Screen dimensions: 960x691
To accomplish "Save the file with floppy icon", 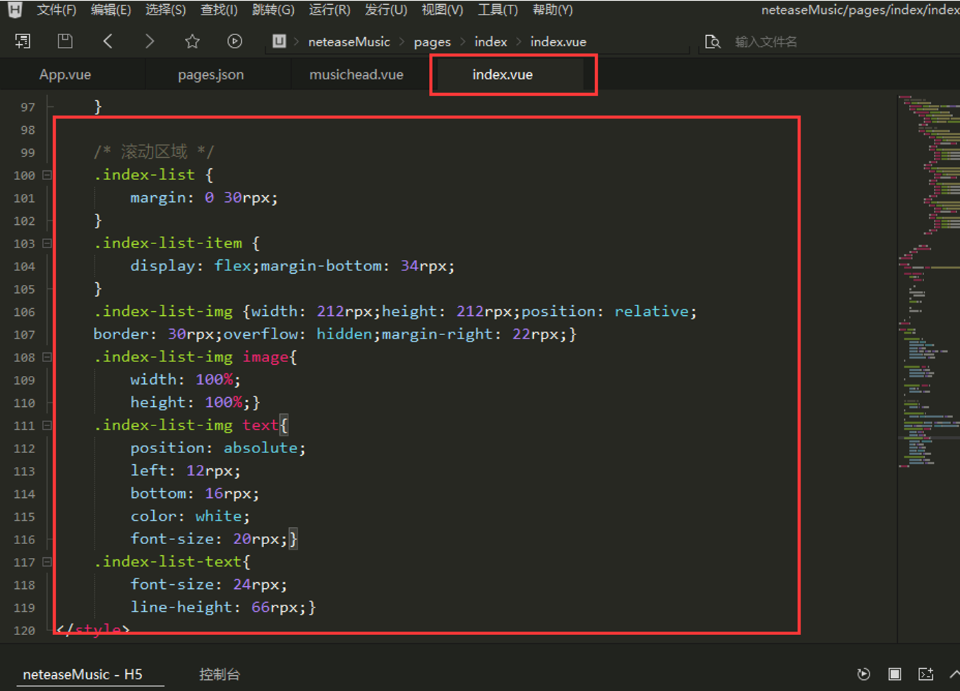I will click(x=65, y=41).
